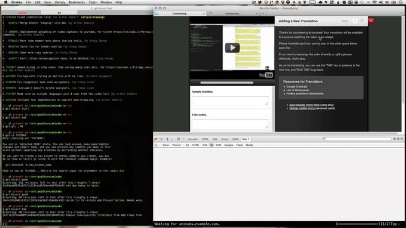Select the Media filter in Net panel
The image size is (406, 228).
coord(249,145)
